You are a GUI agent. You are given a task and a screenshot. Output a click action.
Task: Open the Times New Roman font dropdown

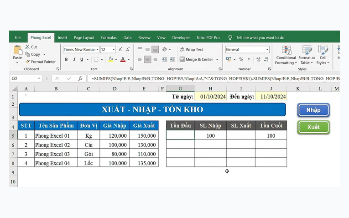click(97, 50)
